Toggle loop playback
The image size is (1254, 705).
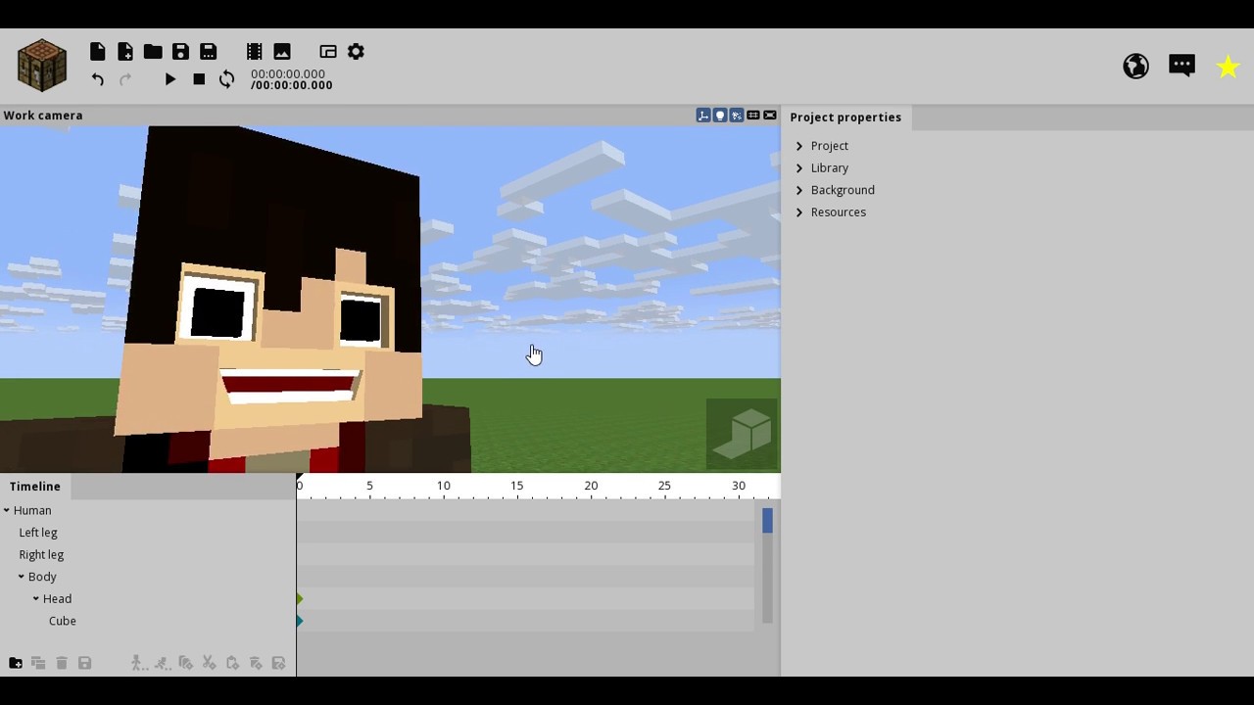tap(226, 79)
